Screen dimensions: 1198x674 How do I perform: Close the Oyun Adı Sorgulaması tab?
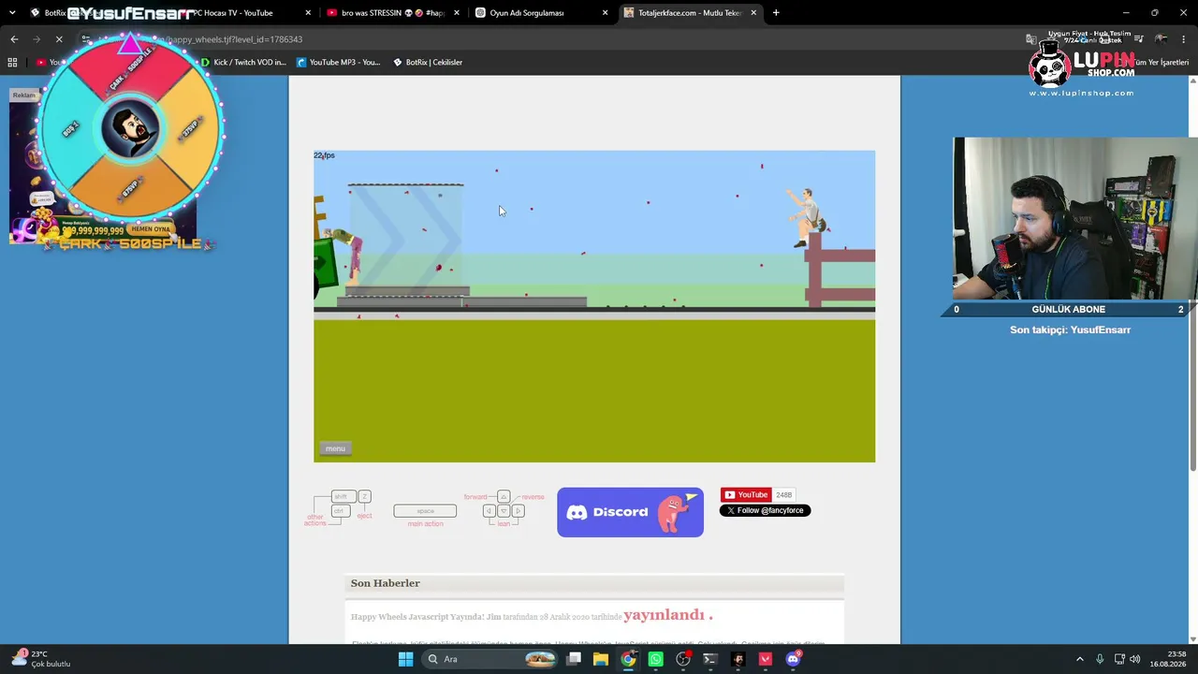606,13
